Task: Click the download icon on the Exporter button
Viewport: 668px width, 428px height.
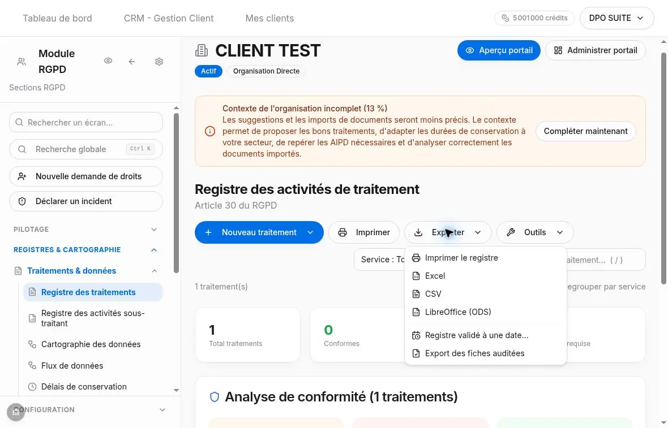Action: click(x=418, y=232)
